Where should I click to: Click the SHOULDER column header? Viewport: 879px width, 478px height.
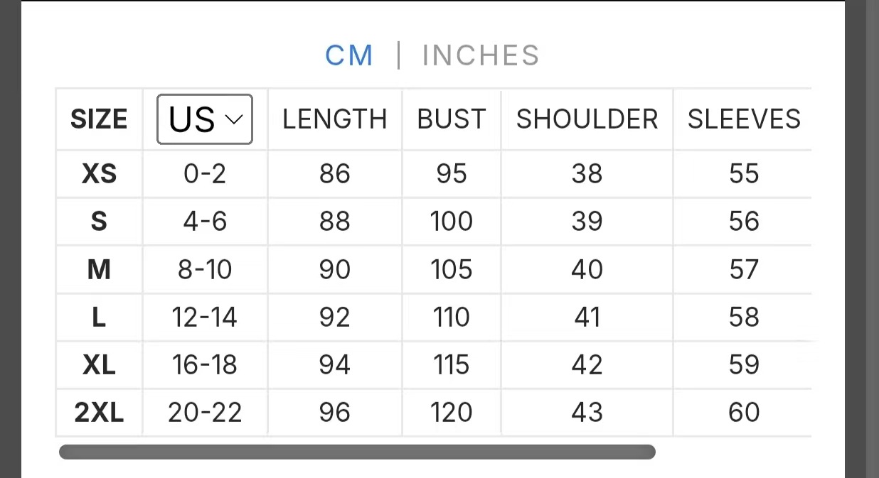[x=587, y=119]
